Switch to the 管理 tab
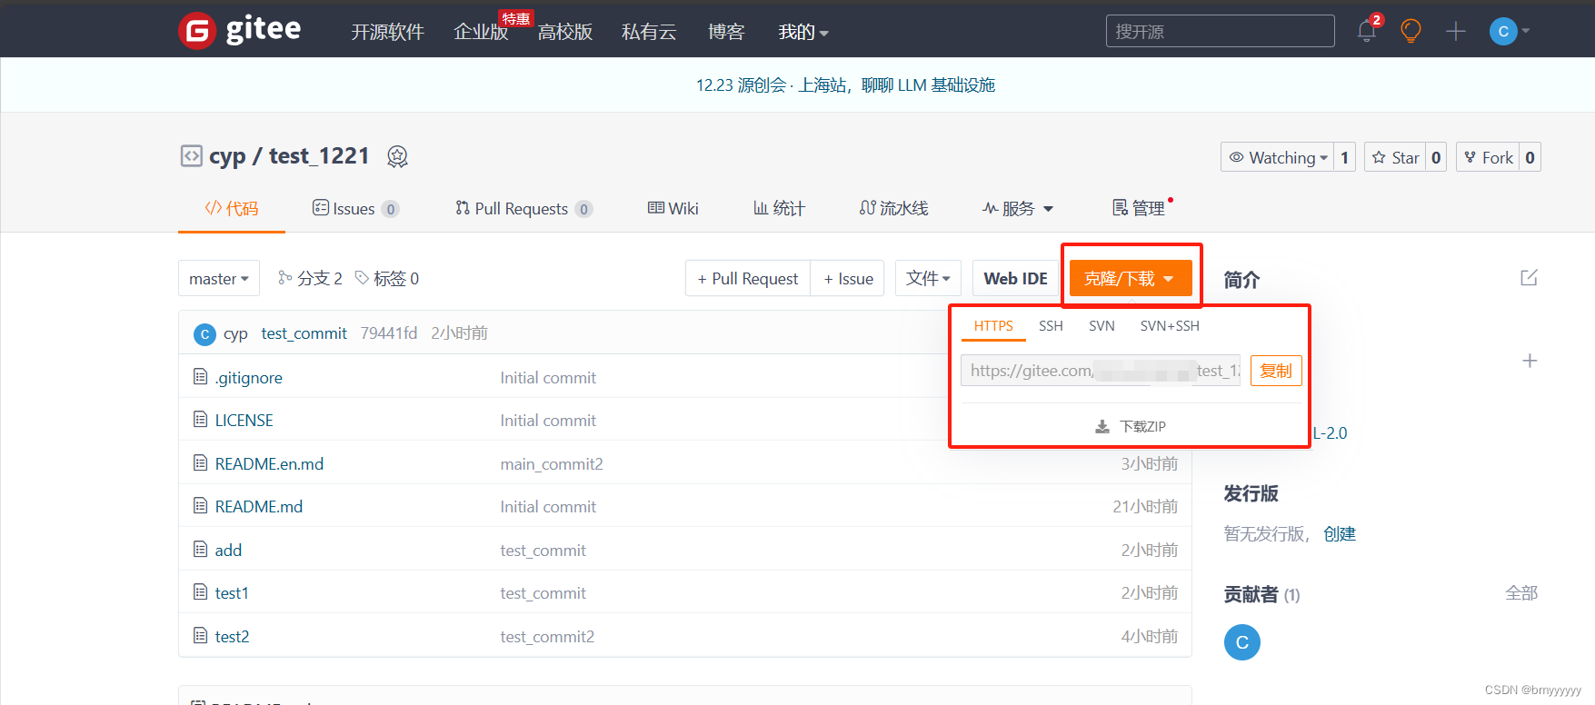 (1140, 209)
